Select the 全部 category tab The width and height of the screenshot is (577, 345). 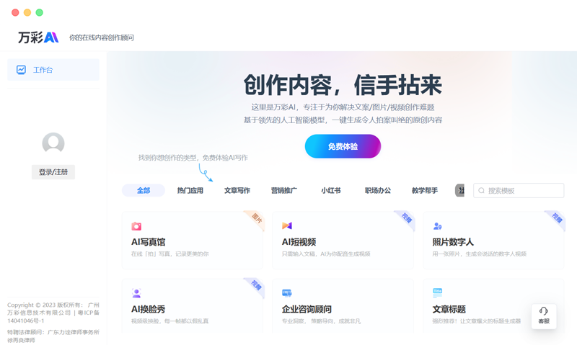[x=144, y=191]
